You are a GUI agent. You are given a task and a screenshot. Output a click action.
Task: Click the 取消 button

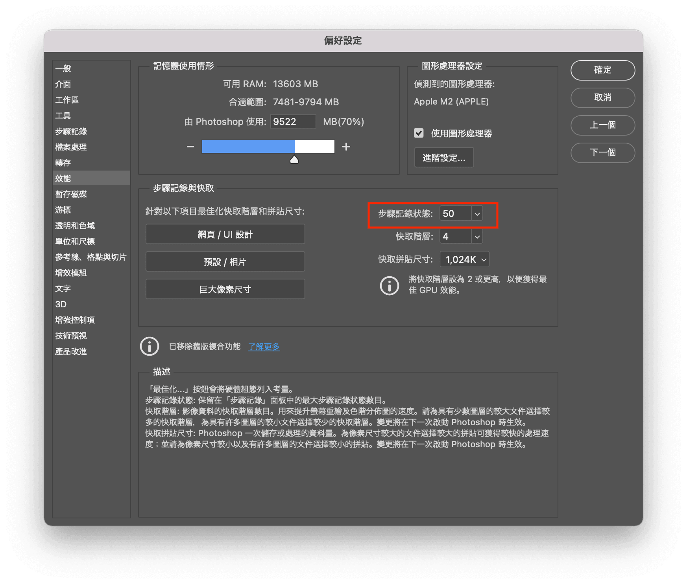[603, 97]
